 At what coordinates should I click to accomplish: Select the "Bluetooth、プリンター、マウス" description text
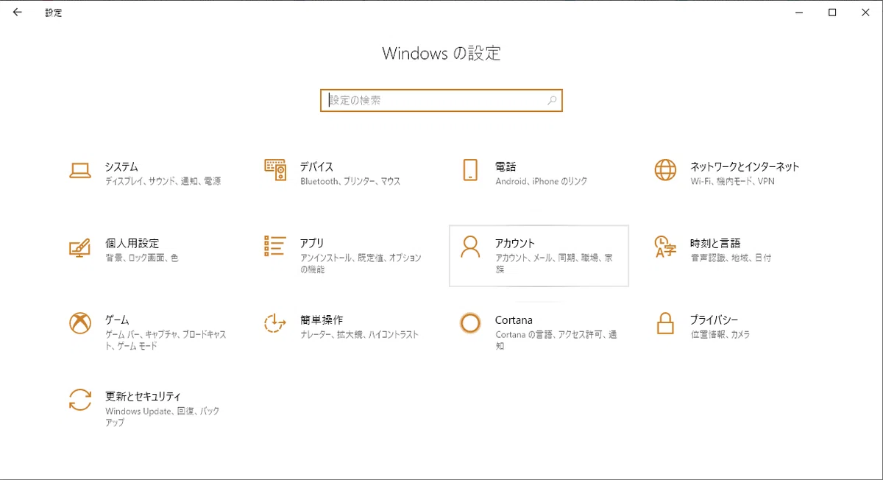point(350,181)
